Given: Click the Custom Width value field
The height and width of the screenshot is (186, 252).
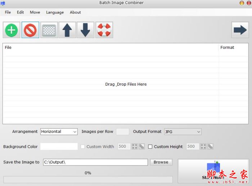Looking at the screenshot, I should point(124,146).
